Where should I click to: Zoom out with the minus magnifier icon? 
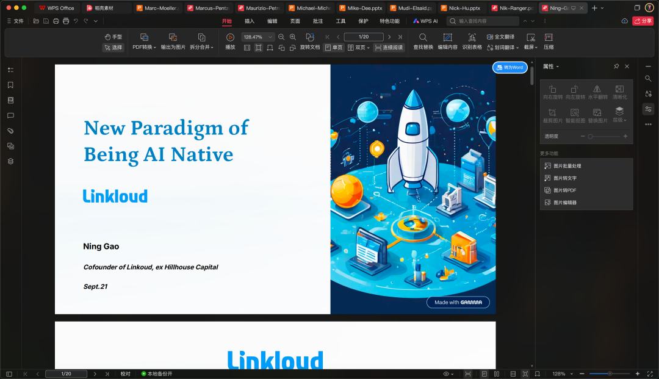pyautogui.click(x=281, y=37)
